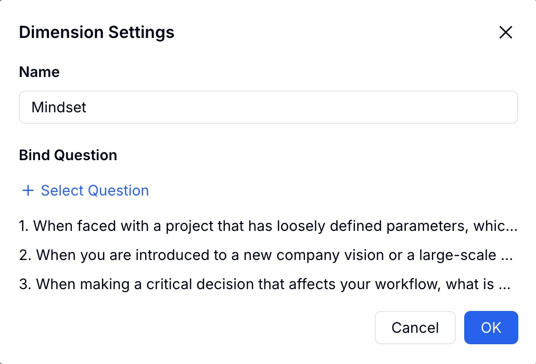Click the X icon to close Dimension Settings

click(505, 32)
